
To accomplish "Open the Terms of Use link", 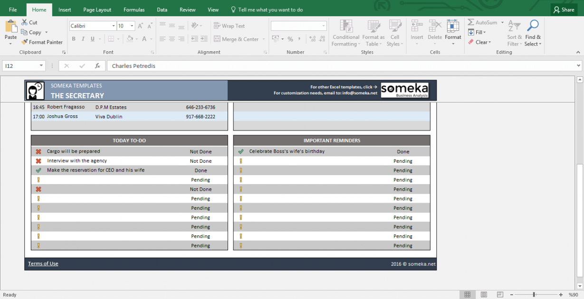I will [x=43, y=264].
